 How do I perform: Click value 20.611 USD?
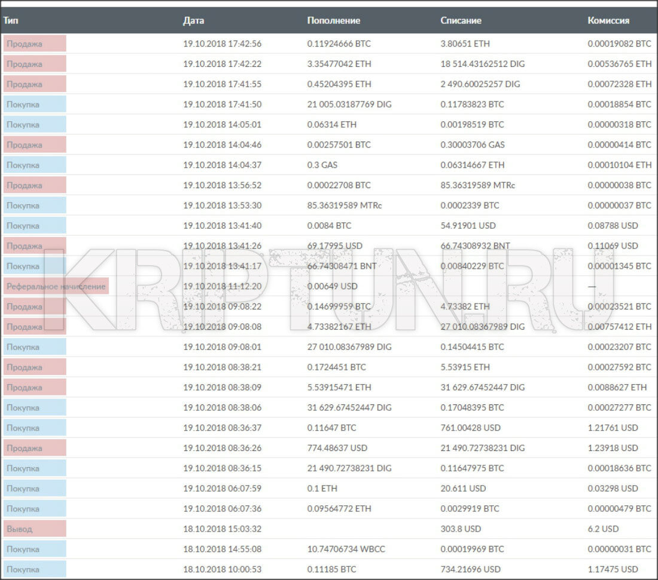tap(463, 488)
